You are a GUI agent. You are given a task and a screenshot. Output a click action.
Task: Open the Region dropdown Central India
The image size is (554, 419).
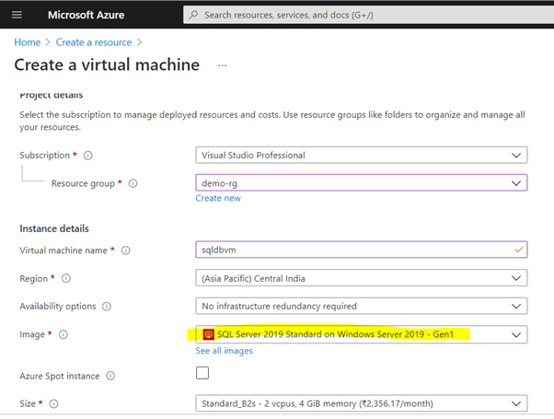(x=362, y=278)
